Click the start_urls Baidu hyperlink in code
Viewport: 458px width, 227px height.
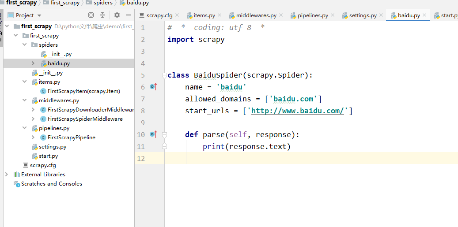click(298, 111)
